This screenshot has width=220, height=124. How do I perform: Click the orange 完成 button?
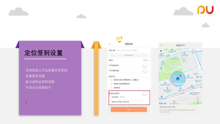coord(129,110)
